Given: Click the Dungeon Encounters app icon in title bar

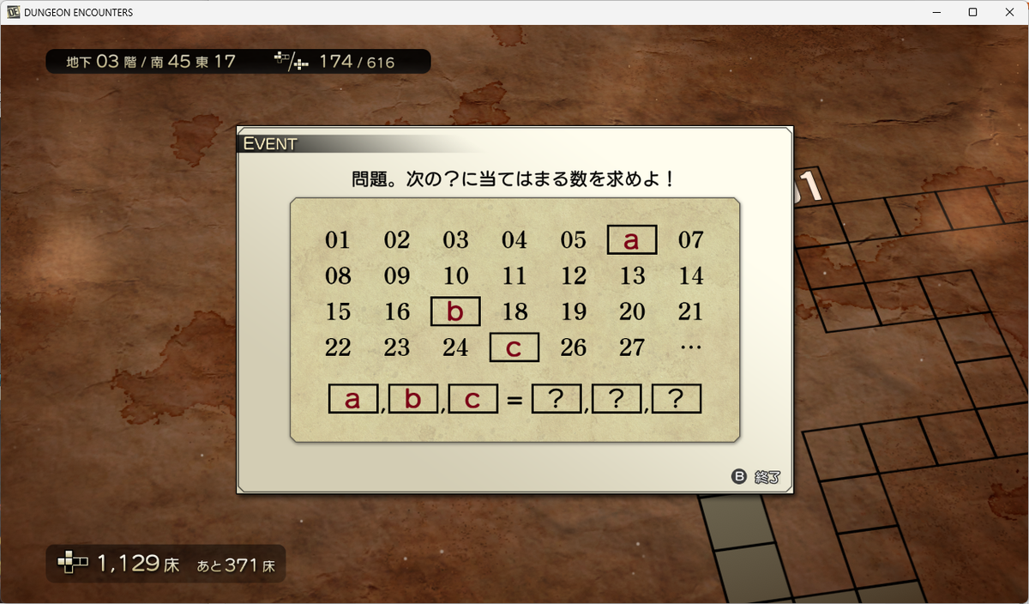Looking at the screenshot, I should (13, 12).
